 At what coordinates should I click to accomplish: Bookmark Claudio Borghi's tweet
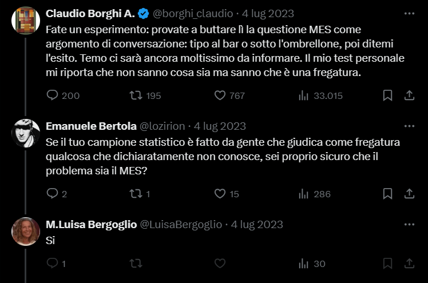(387, 95)
